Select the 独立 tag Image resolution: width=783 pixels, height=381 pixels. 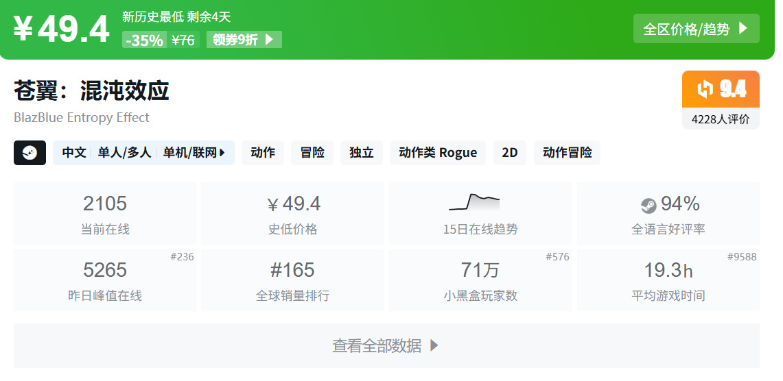pyautogui.click(x=362, y=153)
